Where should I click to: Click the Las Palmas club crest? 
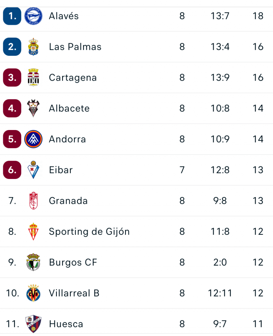pos(33,47)
